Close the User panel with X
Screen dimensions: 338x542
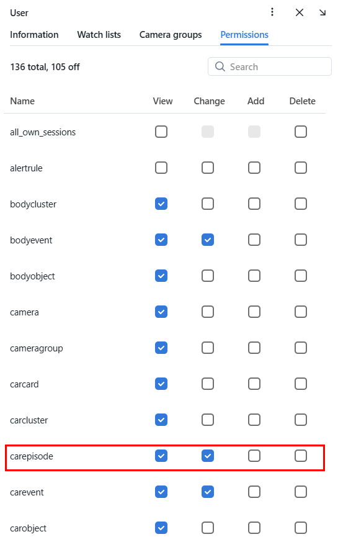point(300,13)
